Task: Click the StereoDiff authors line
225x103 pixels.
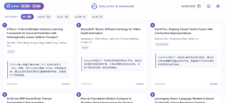Action: point(110,40)
